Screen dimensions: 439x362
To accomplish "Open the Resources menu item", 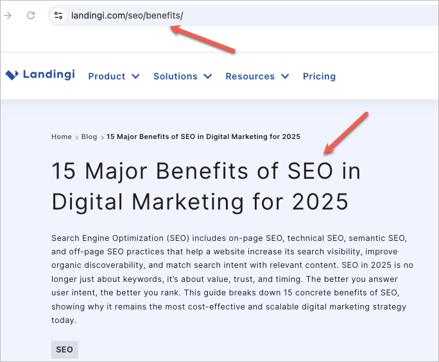I will pyautogui.click(x=250, y=76).
